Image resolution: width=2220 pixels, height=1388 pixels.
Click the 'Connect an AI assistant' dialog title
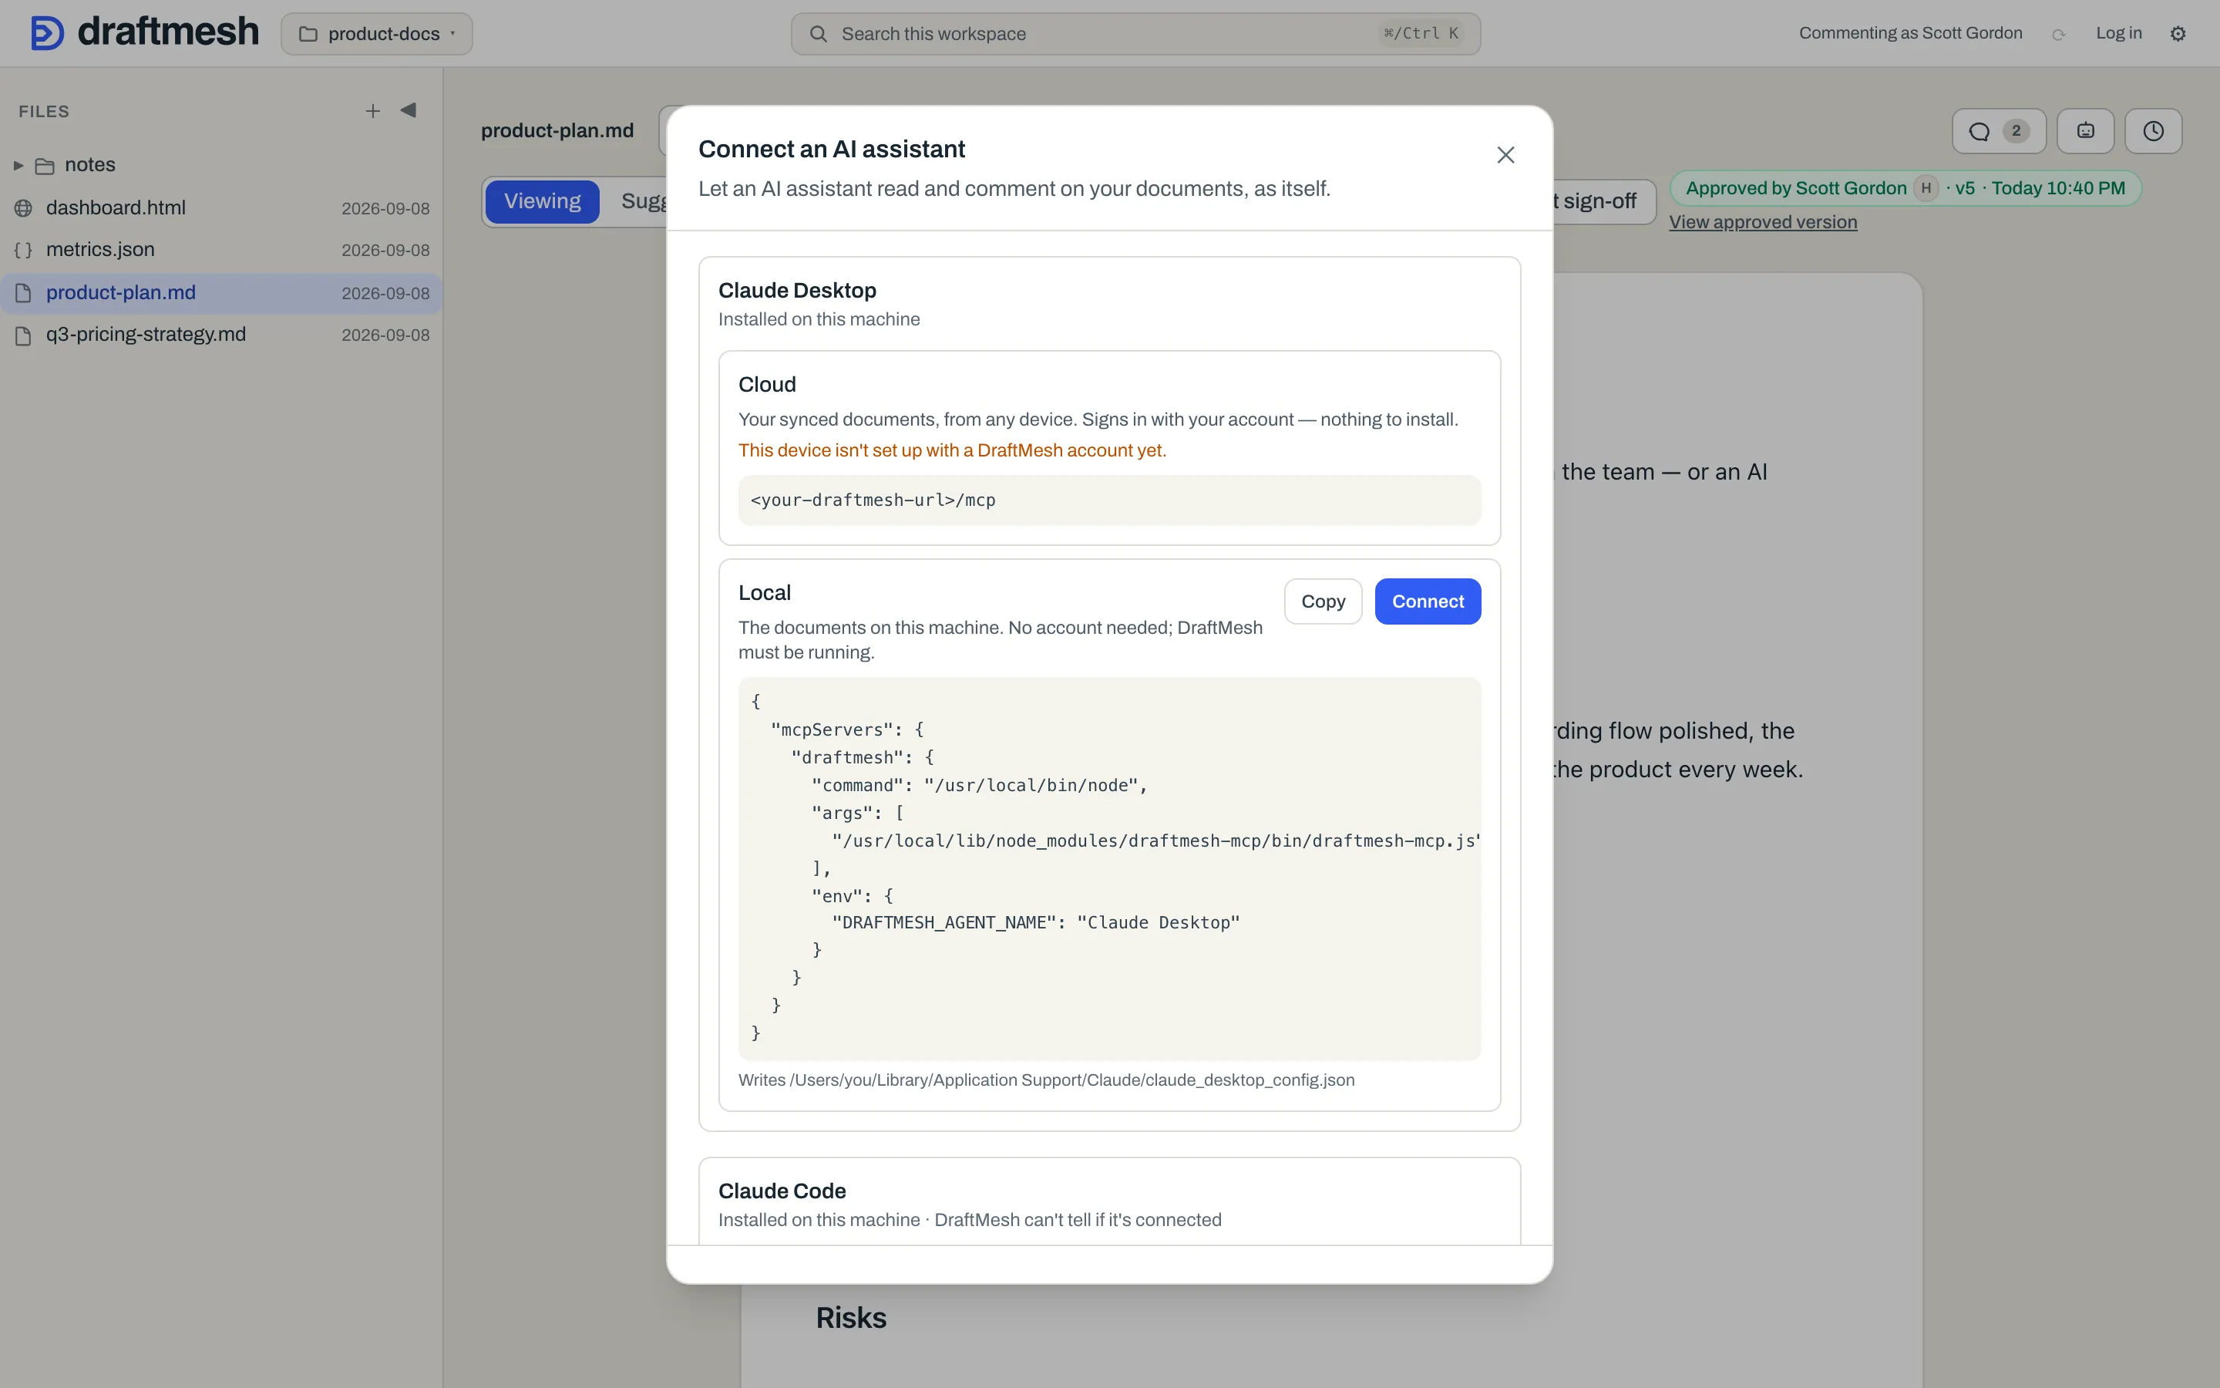click(x=831, y=149)
